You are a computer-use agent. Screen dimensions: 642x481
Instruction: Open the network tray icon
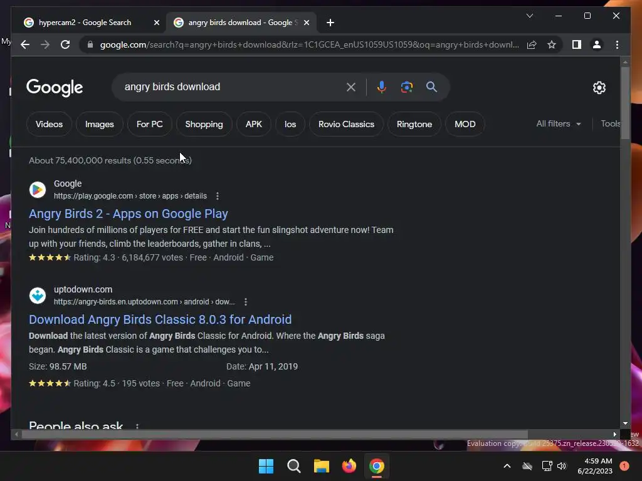click(x=547, y=466)
